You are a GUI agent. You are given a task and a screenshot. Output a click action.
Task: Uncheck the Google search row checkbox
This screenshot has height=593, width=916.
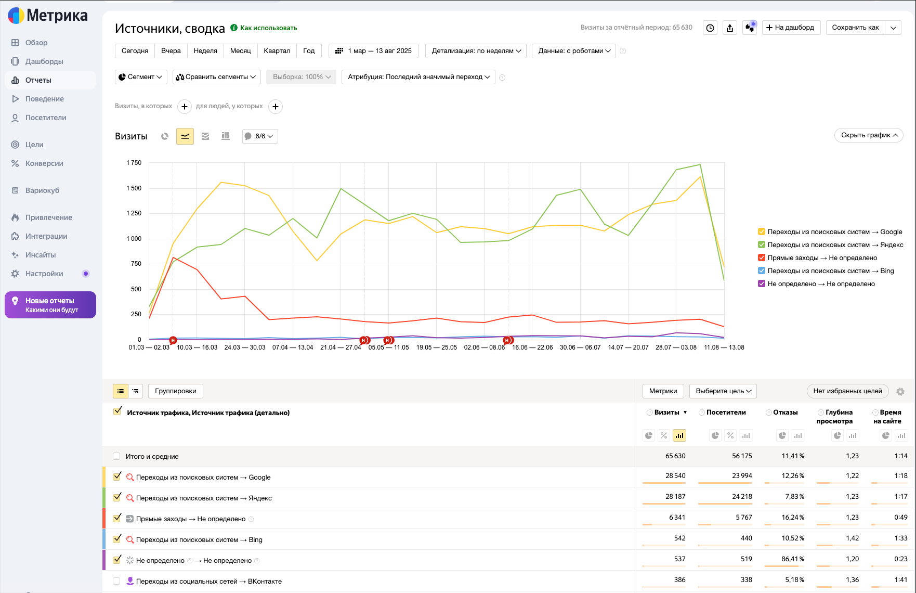[x=117, y=476]
